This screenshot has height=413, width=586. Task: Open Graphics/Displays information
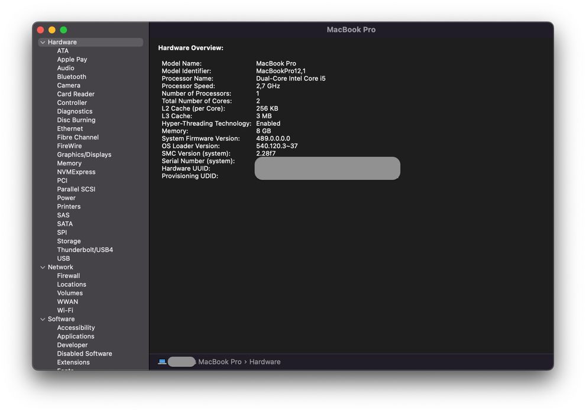tap(84, 155)
